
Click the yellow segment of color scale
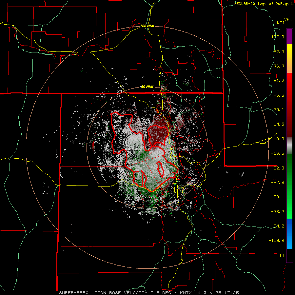tap(289, 58)
